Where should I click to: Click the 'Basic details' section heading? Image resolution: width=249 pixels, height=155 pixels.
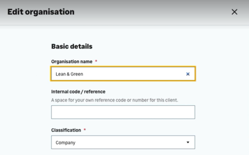click(x=72, y=46)
